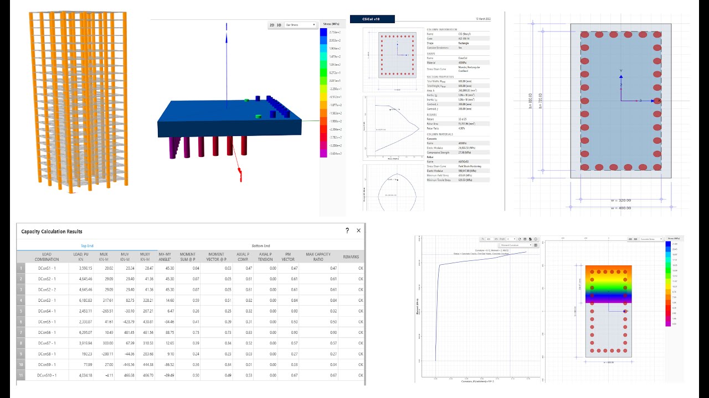Select the DConS1 - 1 load combination cell
This screenshot has height=398, width=709.
click(x=47, y=268)
